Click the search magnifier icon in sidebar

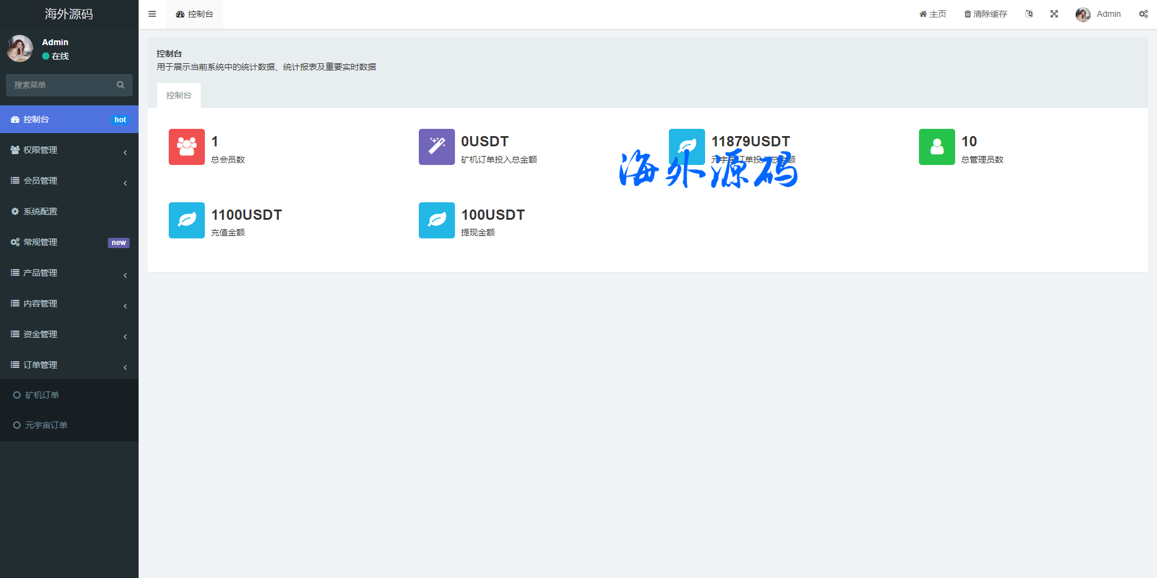121,85
